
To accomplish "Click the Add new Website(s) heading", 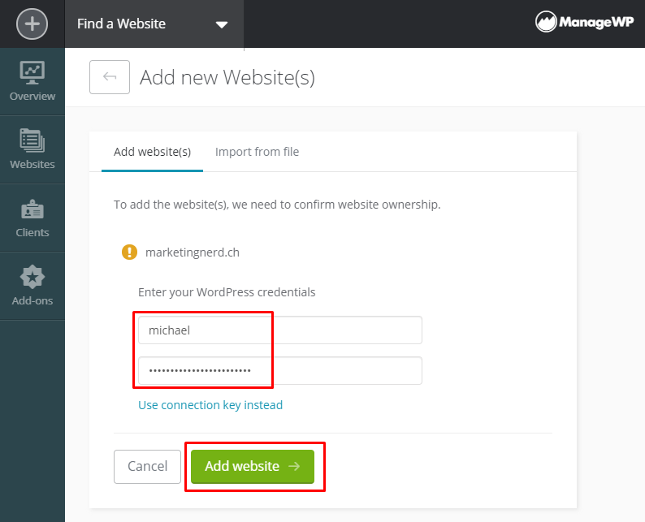I will [227, 77].
